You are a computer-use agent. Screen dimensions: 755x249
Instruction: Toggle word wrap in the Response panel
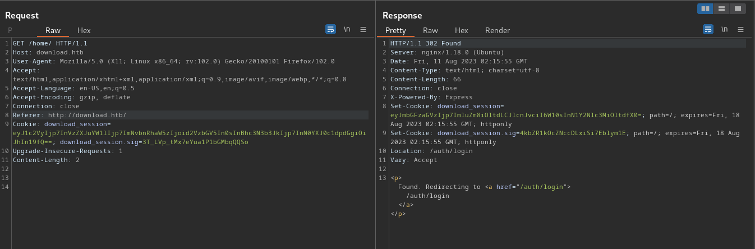708,30
